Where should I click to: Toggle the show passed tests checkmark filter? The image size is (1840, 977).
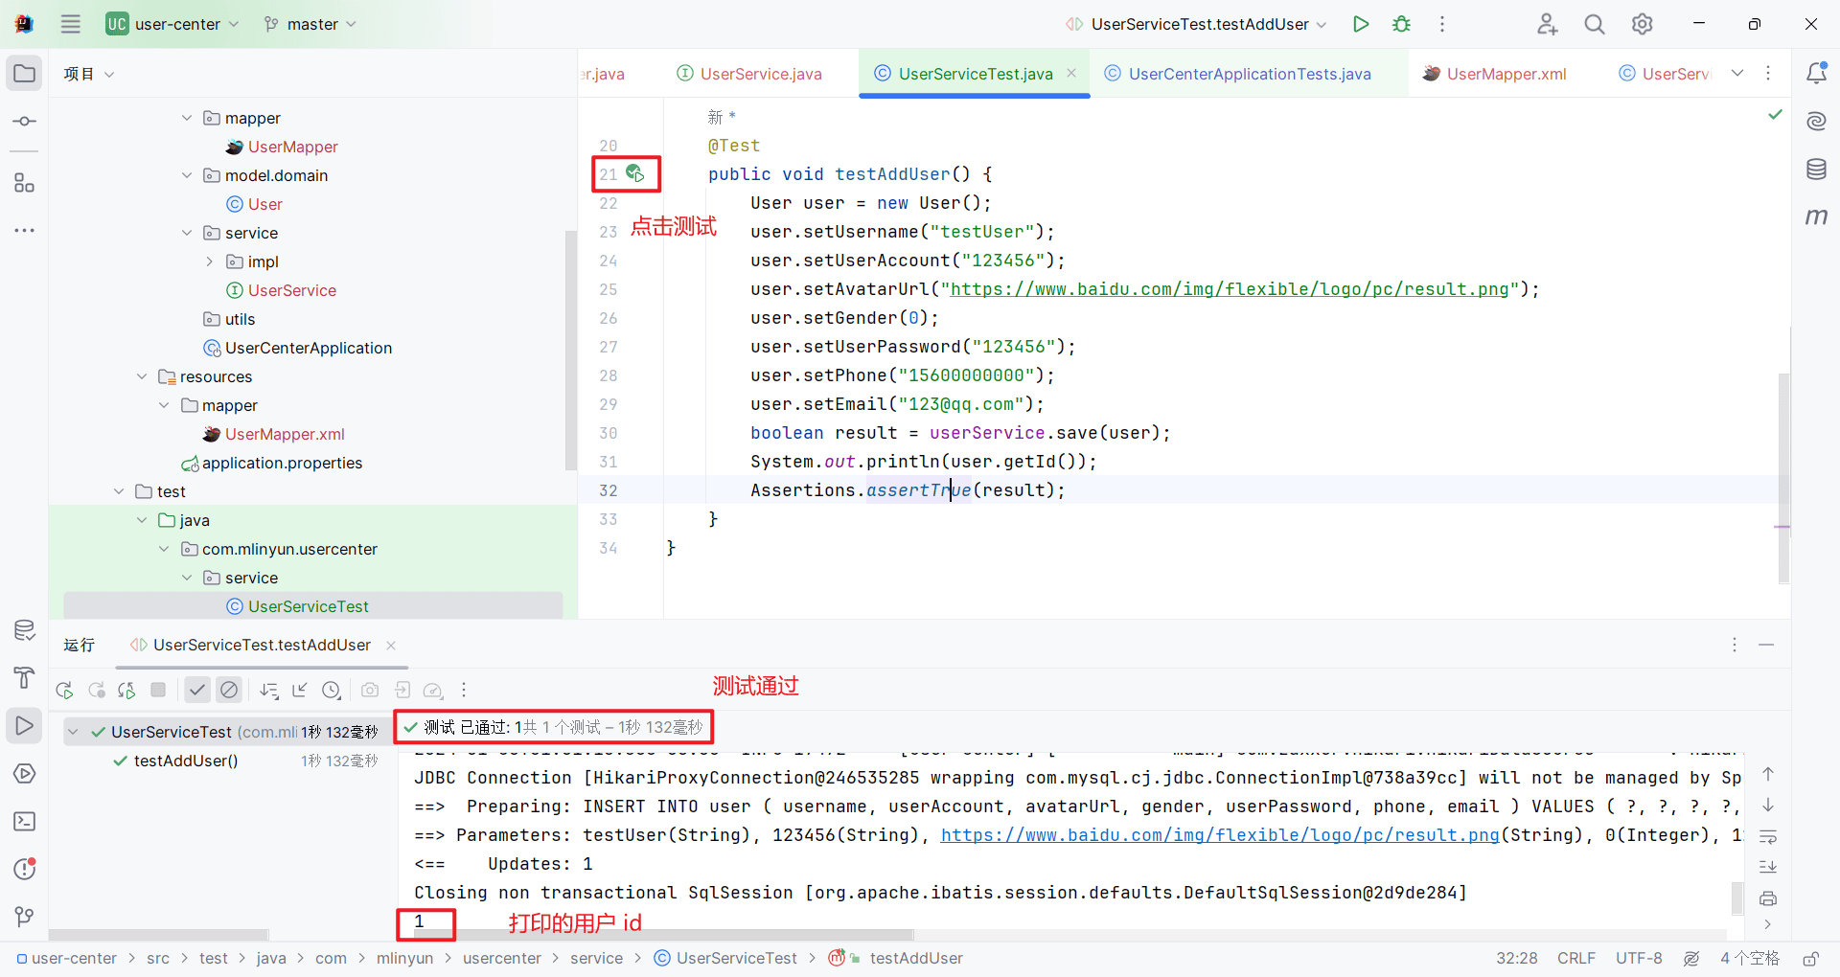(196, 690)
